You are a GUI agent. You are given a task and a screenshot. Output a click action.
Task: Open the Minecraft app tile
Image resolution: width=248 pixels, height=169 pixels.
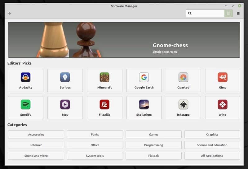pos(104,78)
